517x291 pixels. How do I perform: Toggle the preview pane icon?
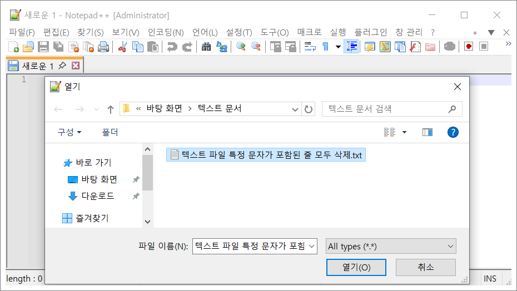pyautogui.click(x=427, y=133)
